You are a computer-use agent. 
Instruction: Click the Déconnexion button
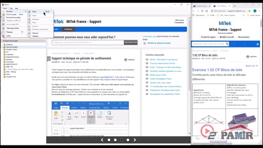point(244,37)
